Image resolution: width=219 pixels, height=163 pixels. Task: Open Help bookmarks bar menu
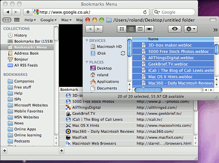(x=30, y=20)
